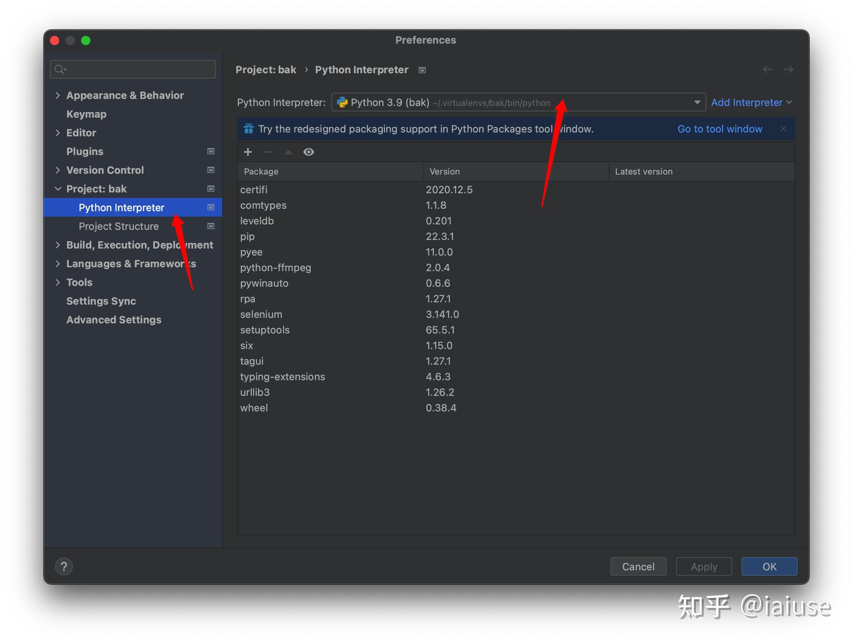Click the OK button

coord(769,566)
